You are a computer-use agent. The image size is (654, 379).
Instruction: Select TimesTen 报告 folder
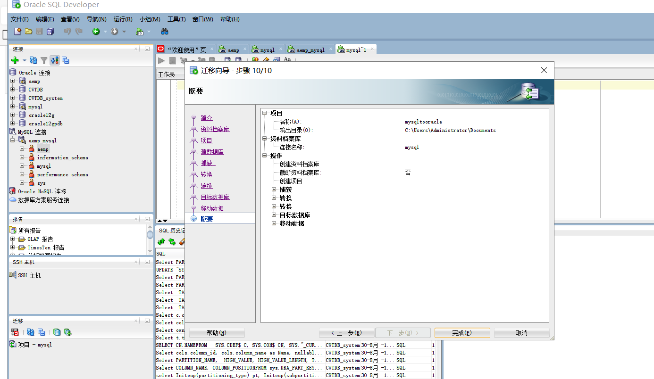tap(46, 247)
